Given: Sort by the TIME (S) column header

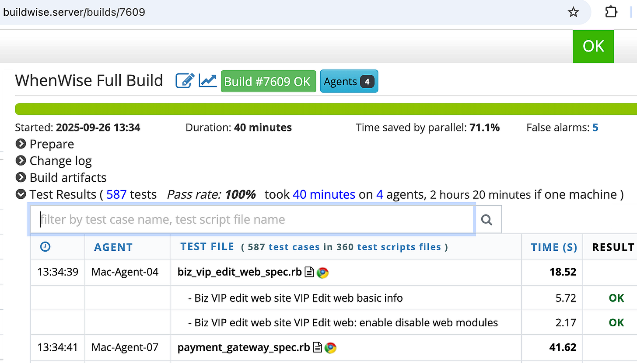Looking at the screenshot, I should (554, 247).
